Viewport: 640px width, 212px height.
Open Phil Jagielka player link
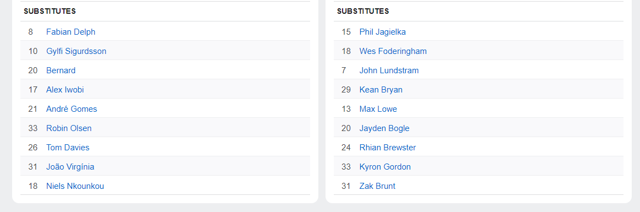[x=382, y=32]
